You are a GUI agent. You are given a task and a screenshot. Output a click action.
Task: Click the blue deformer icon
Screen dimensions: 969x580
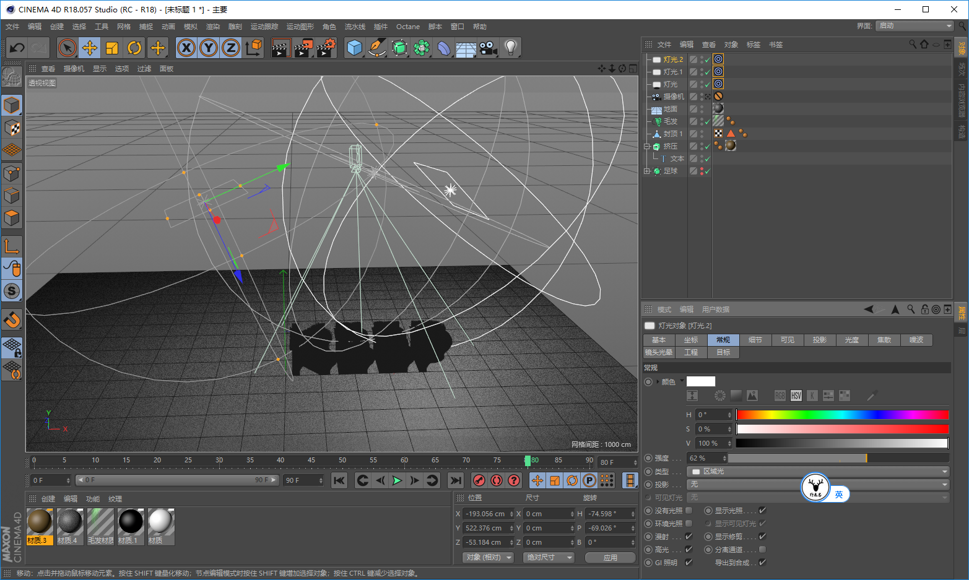point(444,48)
